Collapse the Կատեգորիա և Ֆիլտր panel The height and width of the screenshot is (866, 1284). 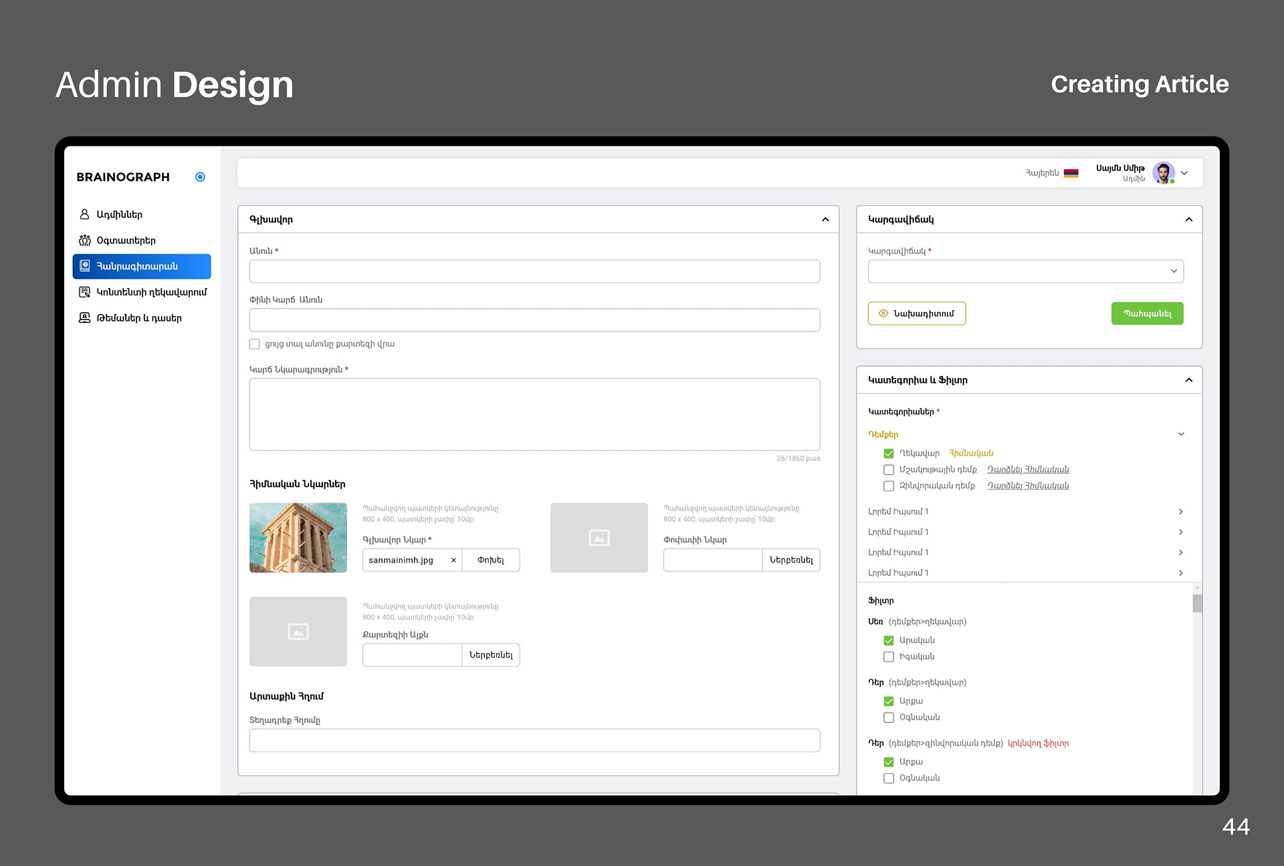click(1188, 380)
